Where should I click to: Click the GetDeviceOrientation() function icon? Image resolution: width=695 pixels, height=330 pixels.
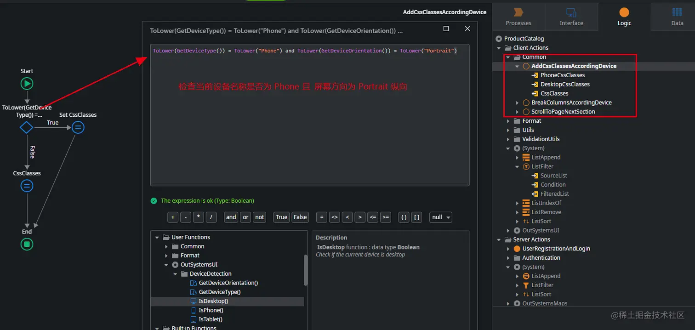(x=194, y=283)
